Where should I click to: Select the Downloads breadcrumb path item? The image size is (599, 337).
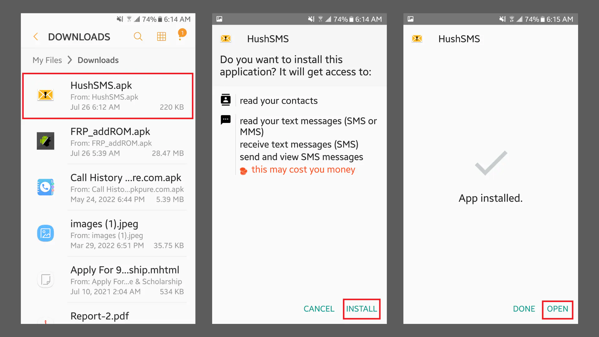point(98,60)
